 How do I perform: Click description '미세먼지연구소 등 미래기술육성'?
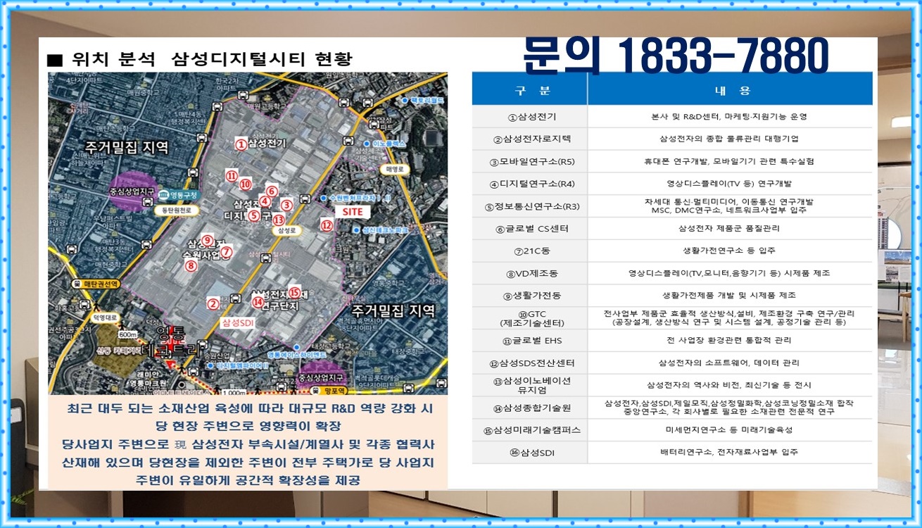coord(729,429)
